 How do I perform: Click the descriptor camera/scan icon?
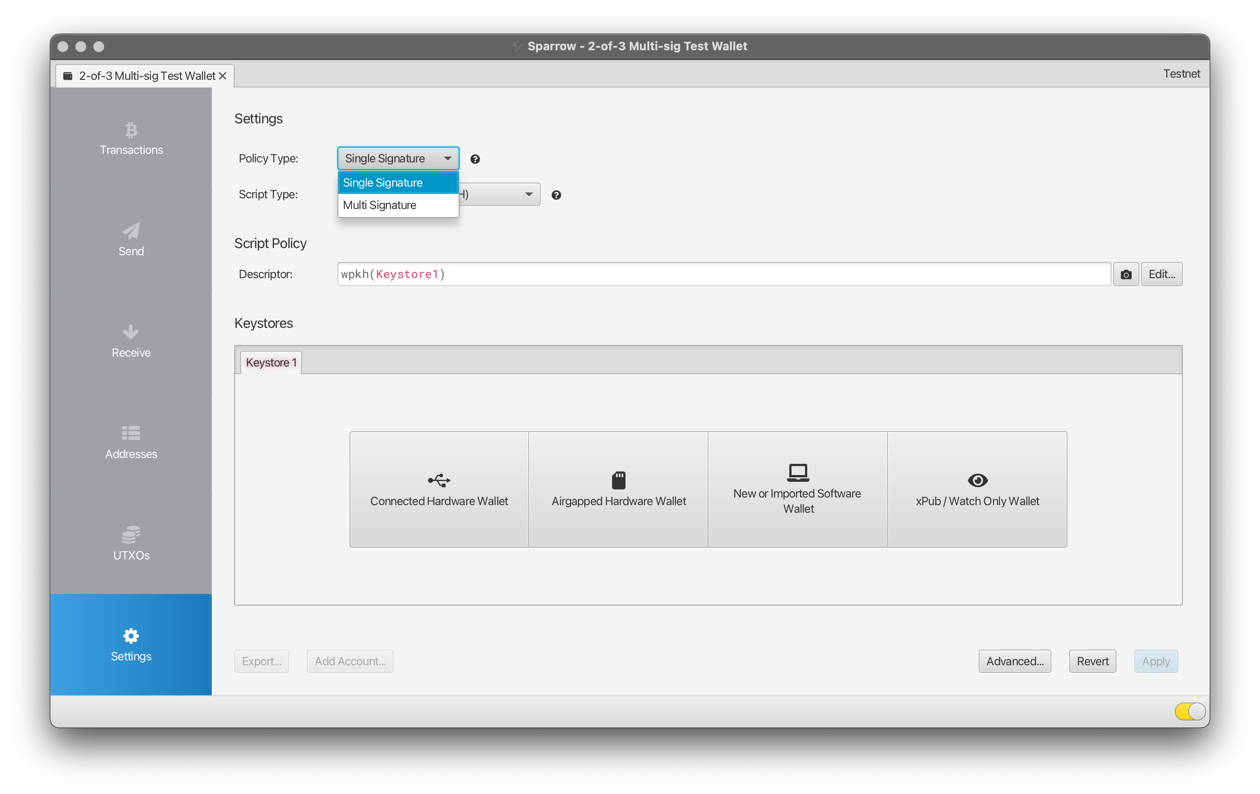[1126, 275]
